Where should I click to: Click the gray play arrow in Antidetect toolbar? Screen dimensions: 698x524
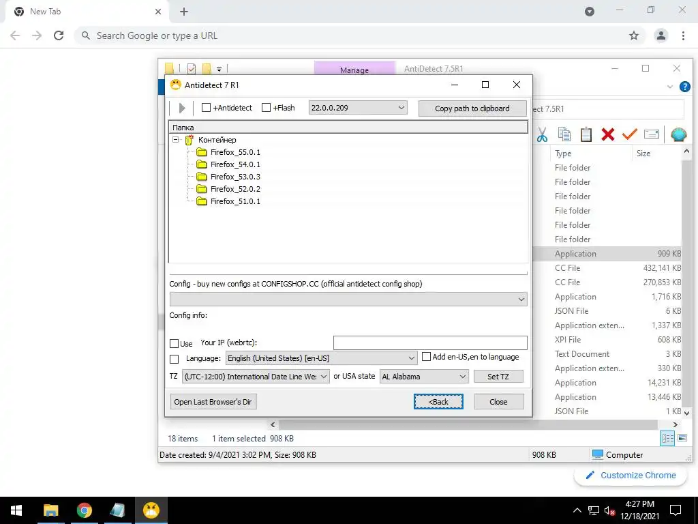tap(181, 108)
